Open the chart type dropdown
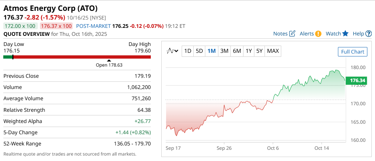The image size is (375, 161). pos(172,51)
